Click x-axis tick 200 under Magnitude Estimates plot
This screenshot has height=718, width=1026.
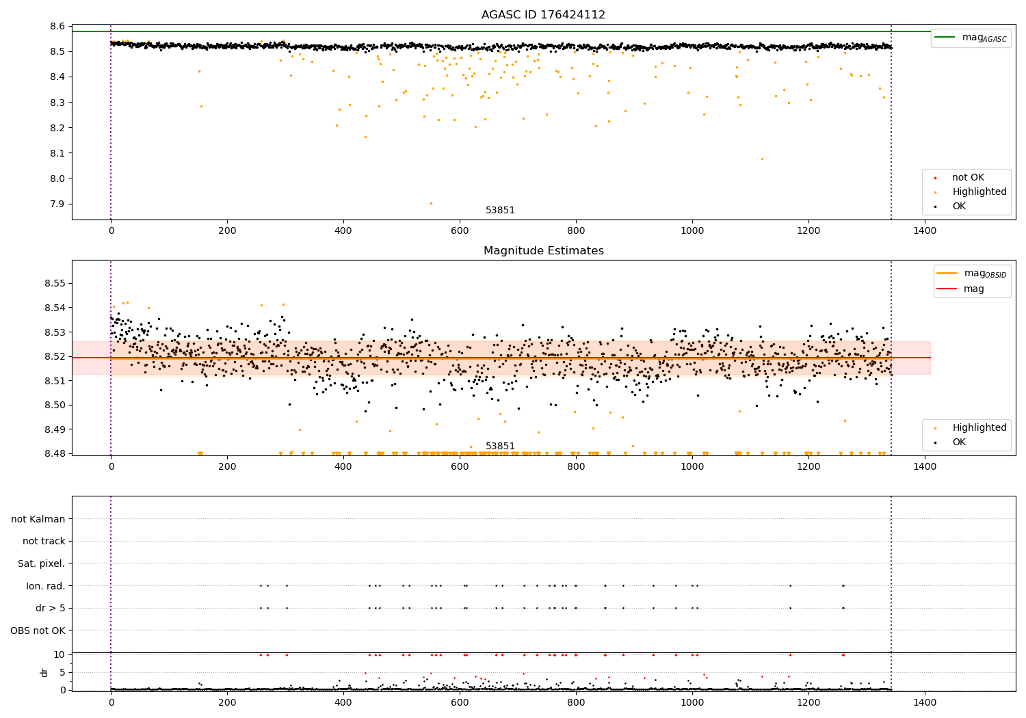pos(227,467)
